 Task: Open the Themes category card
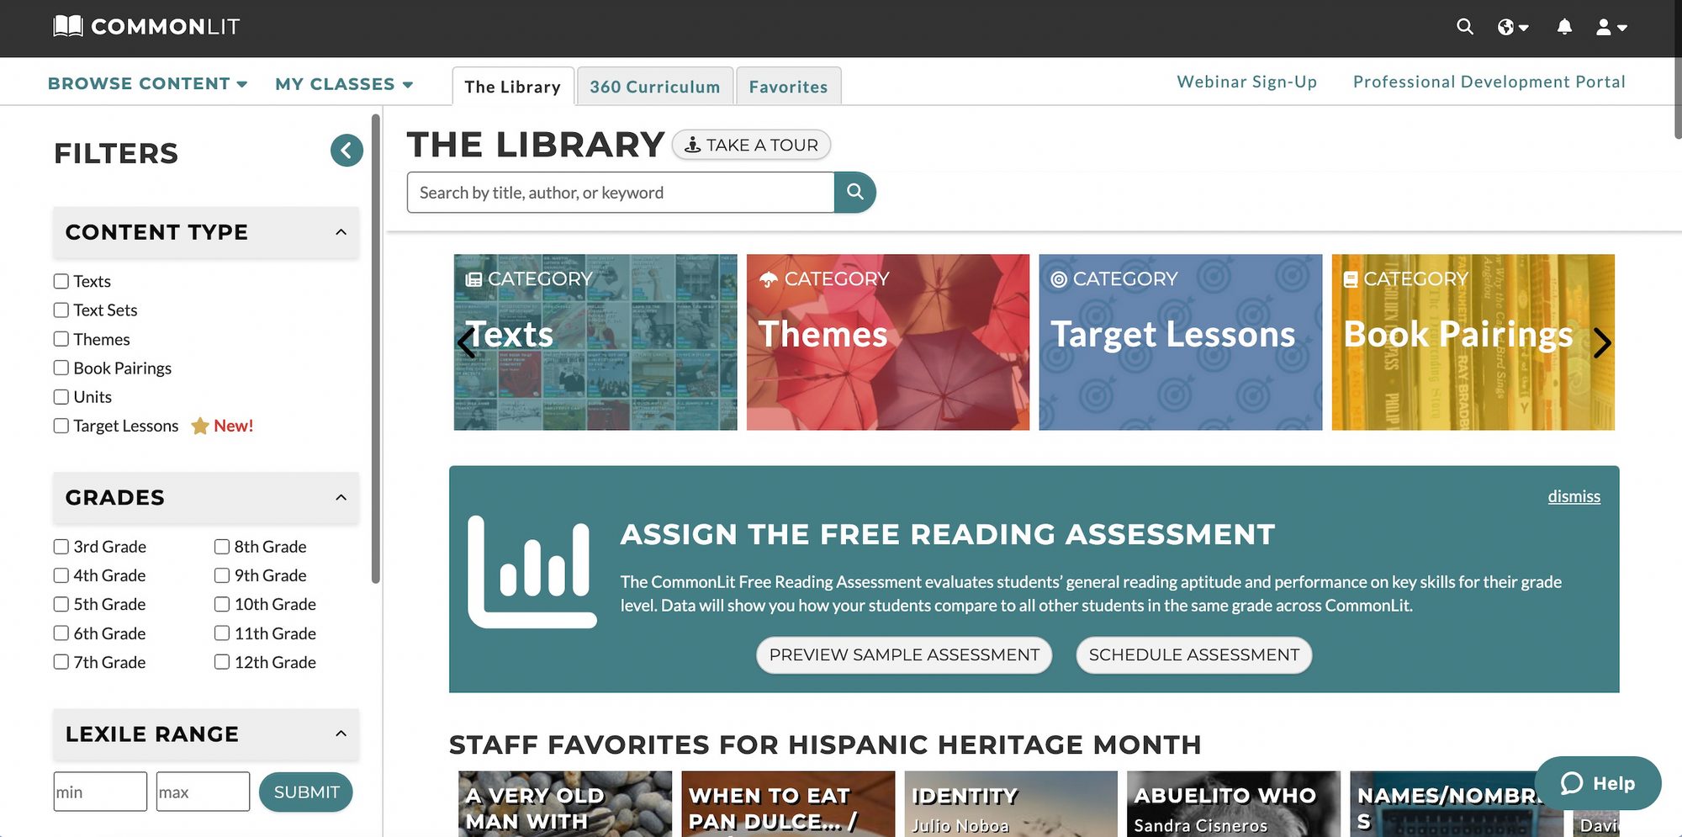click(888, 342)
